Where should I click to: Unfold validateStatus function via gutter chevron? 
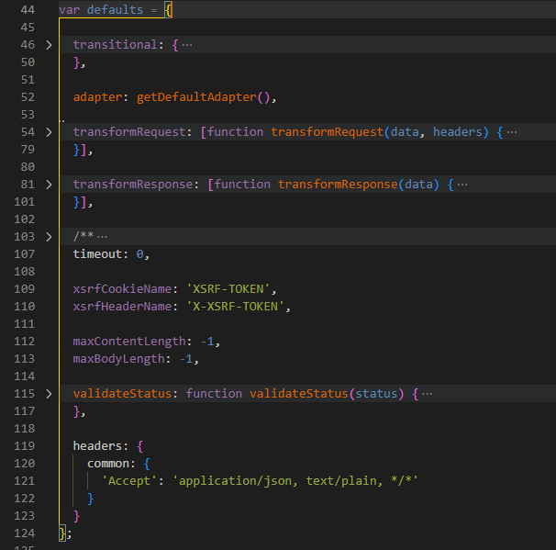[49, 394]
